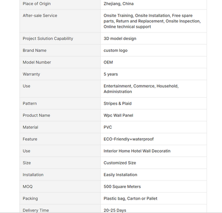Click the Project Solution Capability row label

point(48,38)
